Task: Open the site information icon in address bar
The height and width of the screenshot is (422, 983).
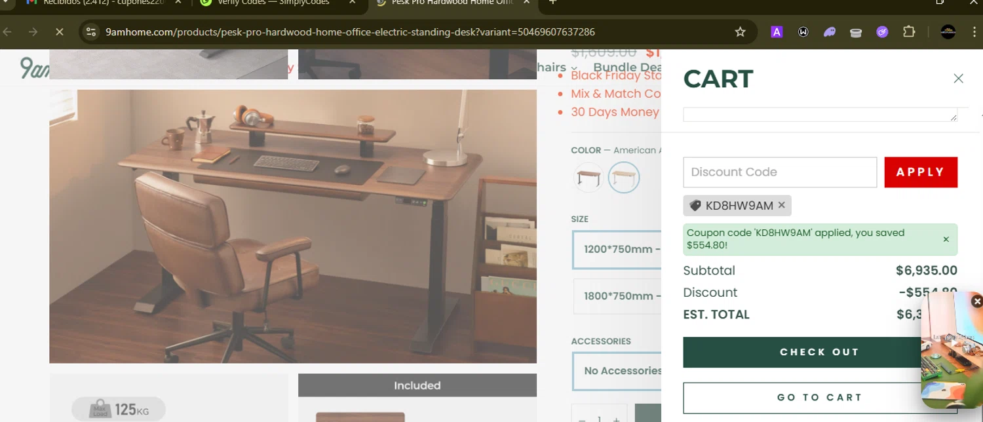Action: (x=91, y=31)
